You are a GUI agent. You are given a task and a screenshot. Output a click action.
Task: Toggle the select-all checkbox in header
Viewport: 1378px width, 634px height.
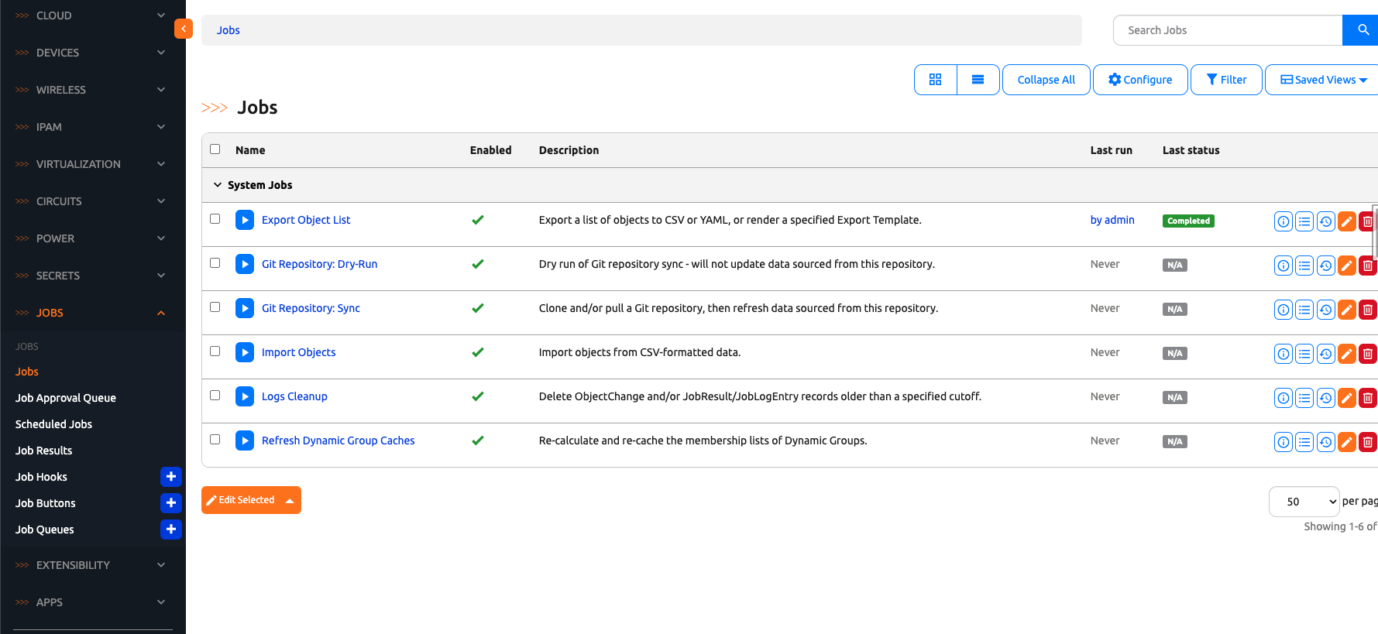tap(215, 149)
